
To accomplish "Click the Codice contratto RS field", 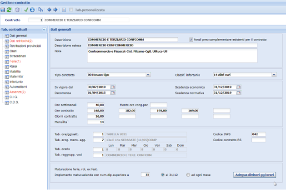I will tap(259, 140).
